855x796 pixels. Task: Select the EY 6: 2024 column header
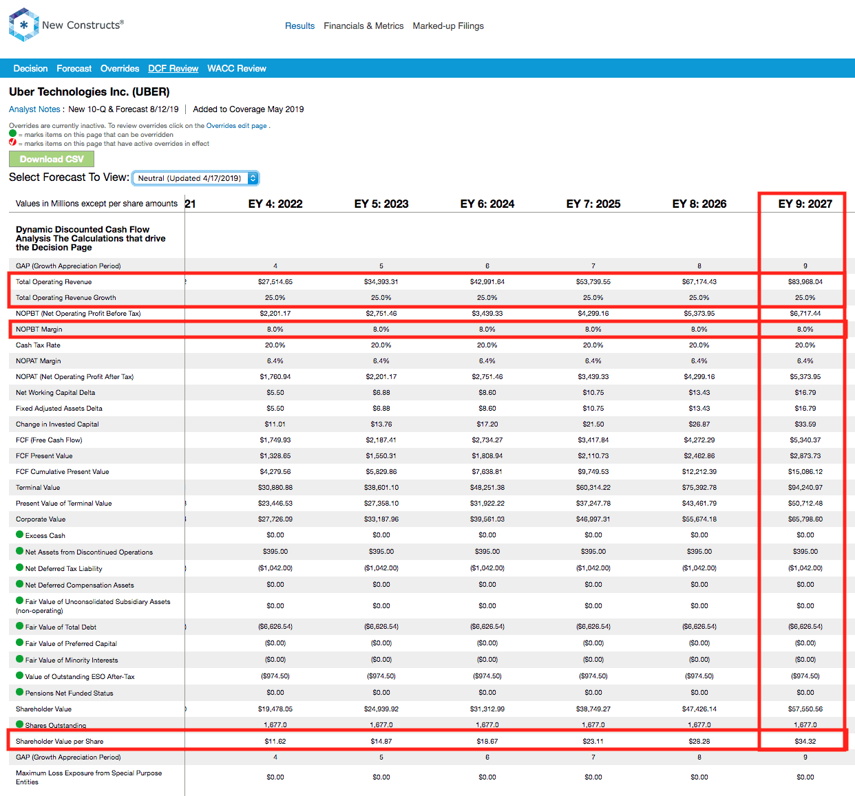click(487, 204)
